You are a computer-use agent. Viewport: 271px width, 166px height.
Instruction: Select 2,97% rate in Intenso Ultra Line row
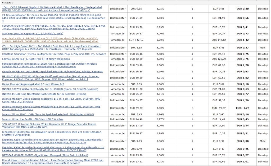160,119
